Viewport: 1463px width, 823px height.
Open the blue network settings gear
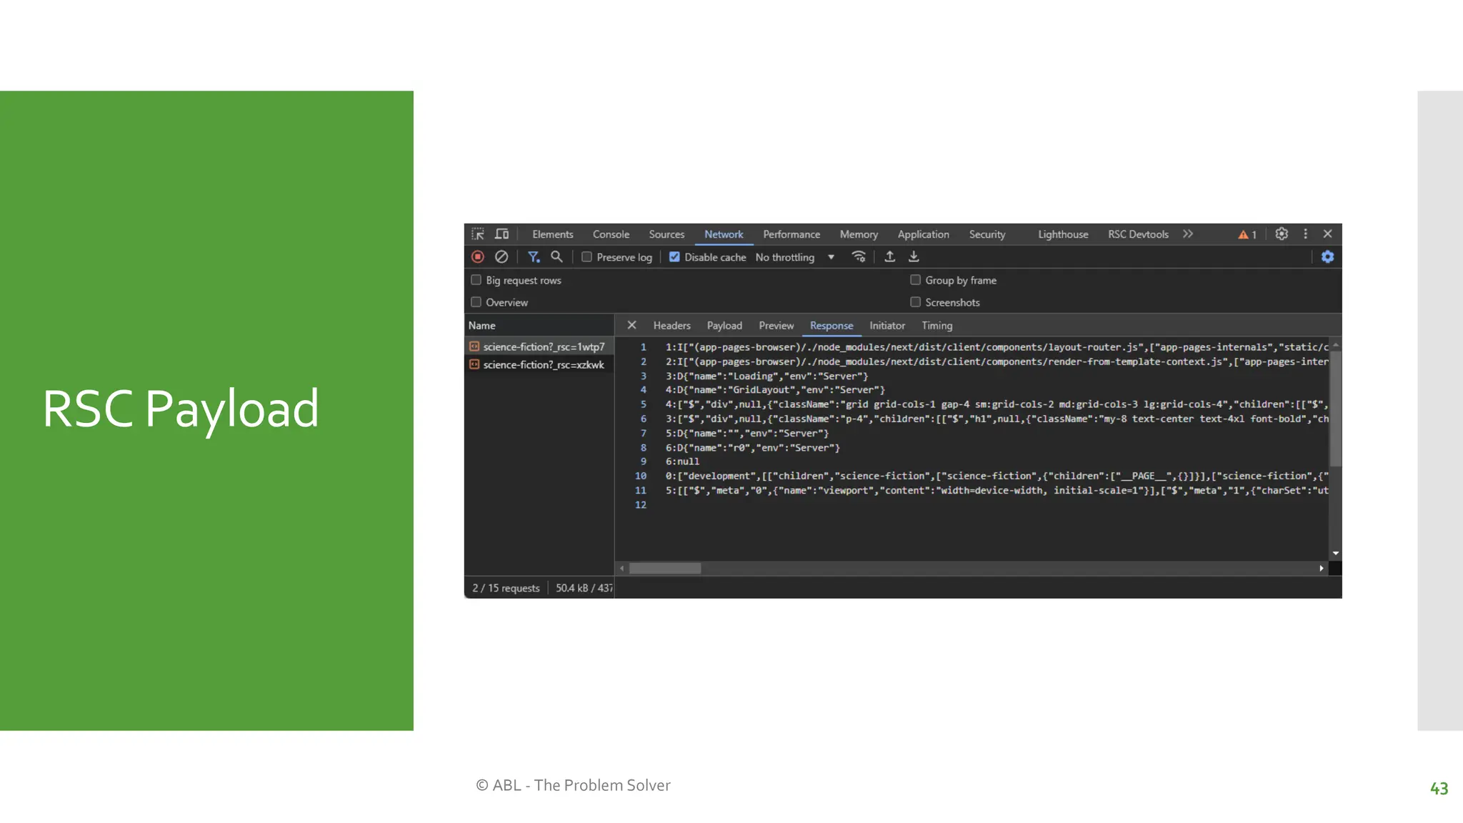pos(1327,257)
